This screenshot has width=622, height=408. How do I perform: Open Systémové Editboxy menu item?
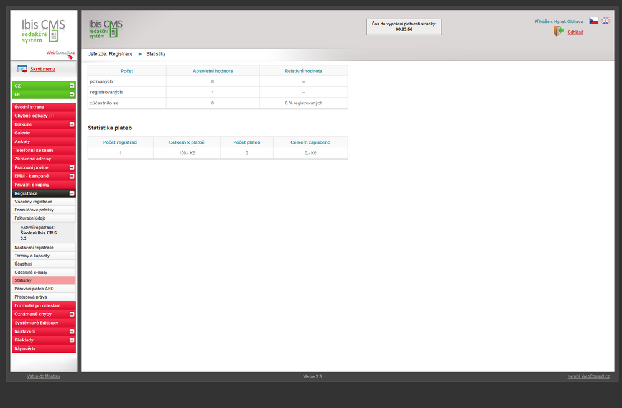tap(44, 323)
